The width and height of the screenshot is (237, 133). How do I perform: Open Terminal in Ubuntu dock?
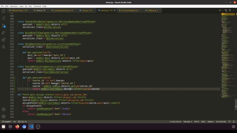10,127
